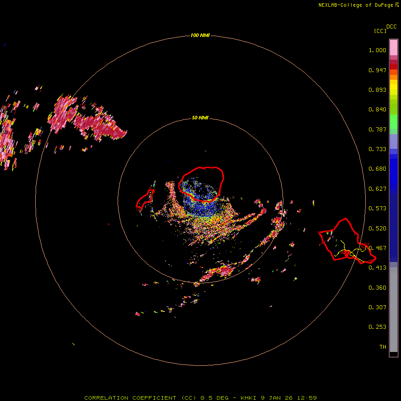Screen dimensions: 401x401
Task: Pick the light pink swatch beside 1.000
Action: 393,48
